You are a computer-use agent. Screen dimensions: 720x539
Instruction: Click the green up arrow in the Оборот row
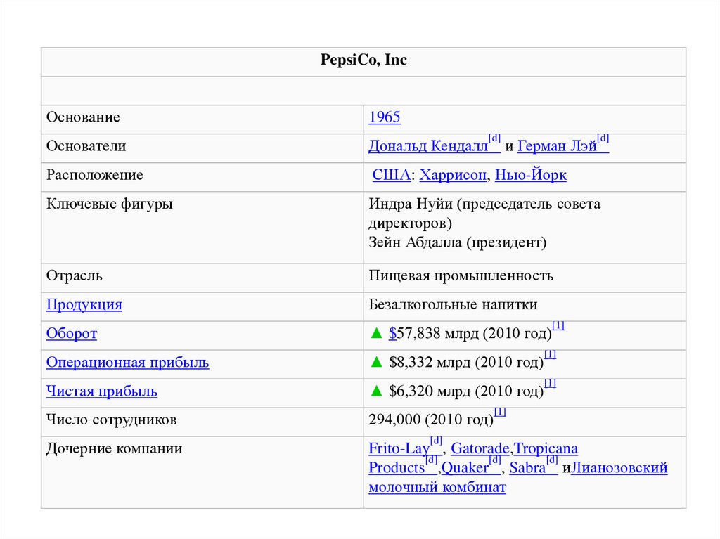(x=375, y=334)
